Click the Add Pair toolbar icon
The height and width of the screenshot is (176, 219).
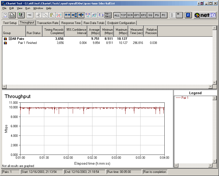(x=68, y=15)
